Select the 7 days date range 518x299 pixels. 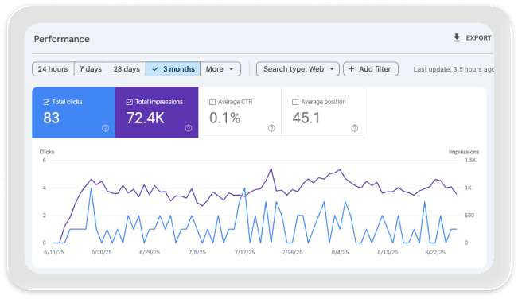pyautogui.click(x=91, y=69)
